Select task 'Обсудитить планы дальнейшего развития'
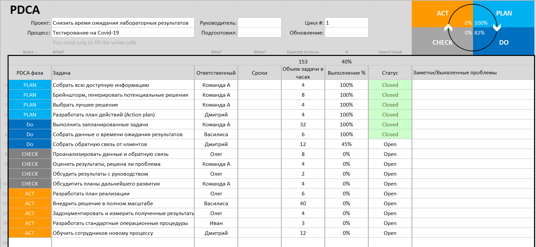536x247 pixels. click(x=123, y=184)
